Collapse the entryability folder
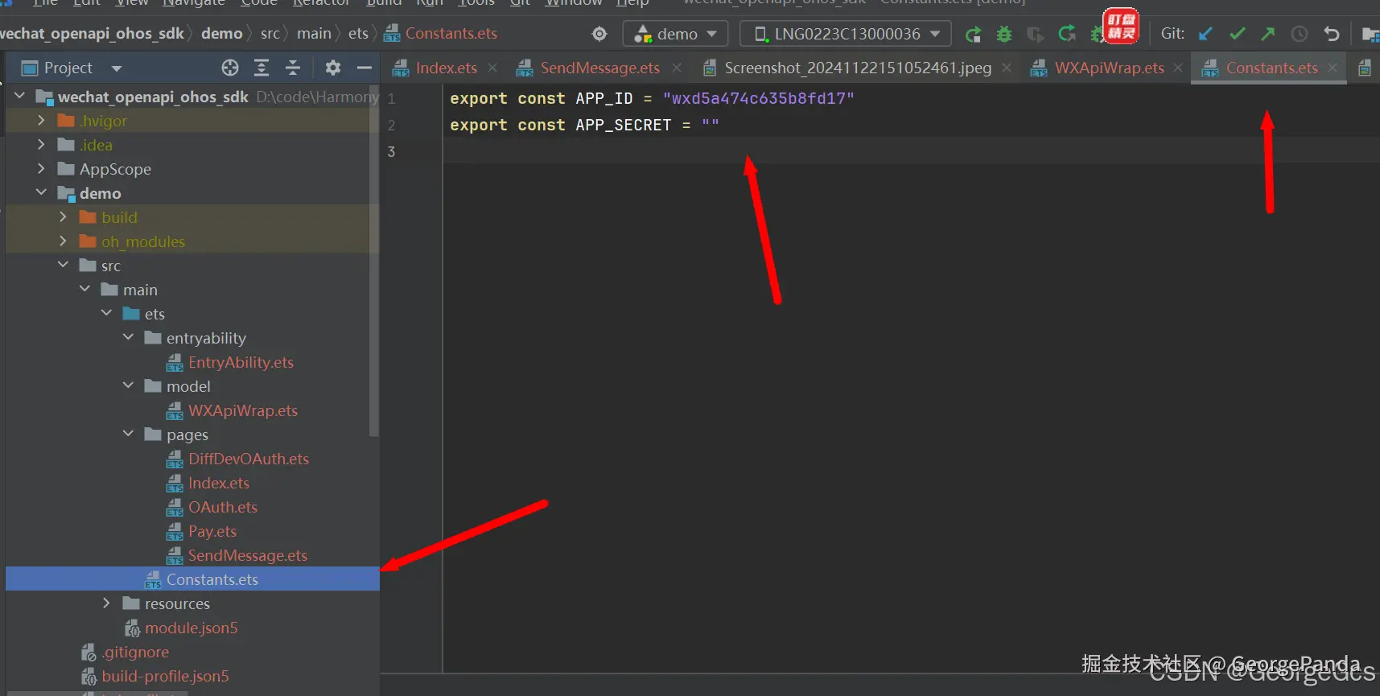 [x=128, y=338]
